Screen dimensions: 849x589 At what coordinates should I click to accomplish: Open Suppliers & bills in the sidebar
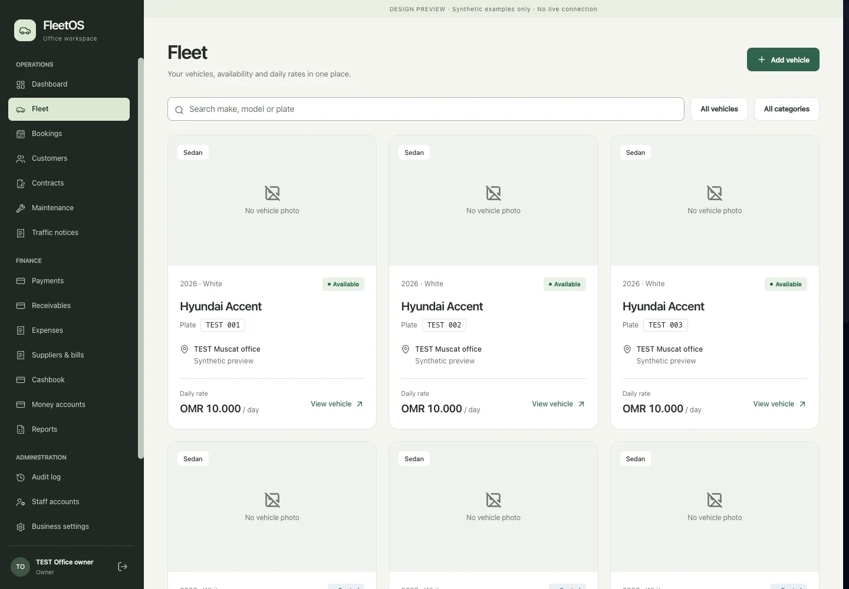pyautogui.click(x=69, y=355)
